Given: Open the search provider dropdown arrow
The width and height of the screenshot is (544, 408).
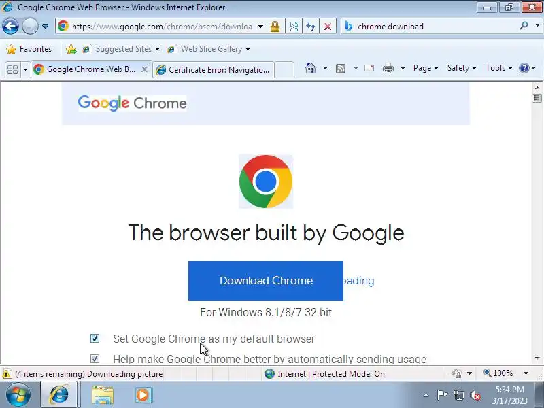Looking at the screenshot, I should pyautogui.click(x=537, y=26).
